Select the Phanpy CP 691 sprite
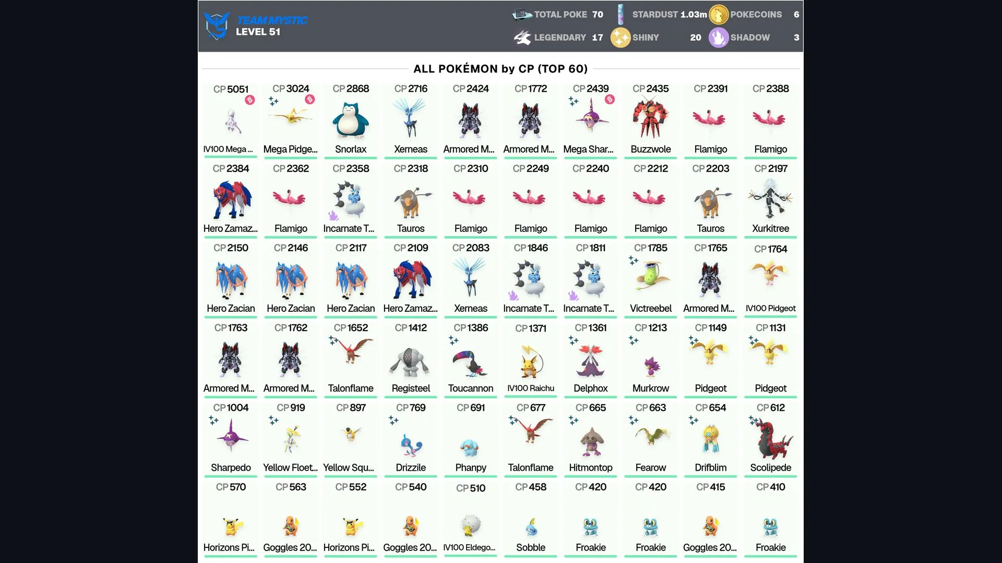Viewport: 1002px width, 563px height. coord(470,447)
